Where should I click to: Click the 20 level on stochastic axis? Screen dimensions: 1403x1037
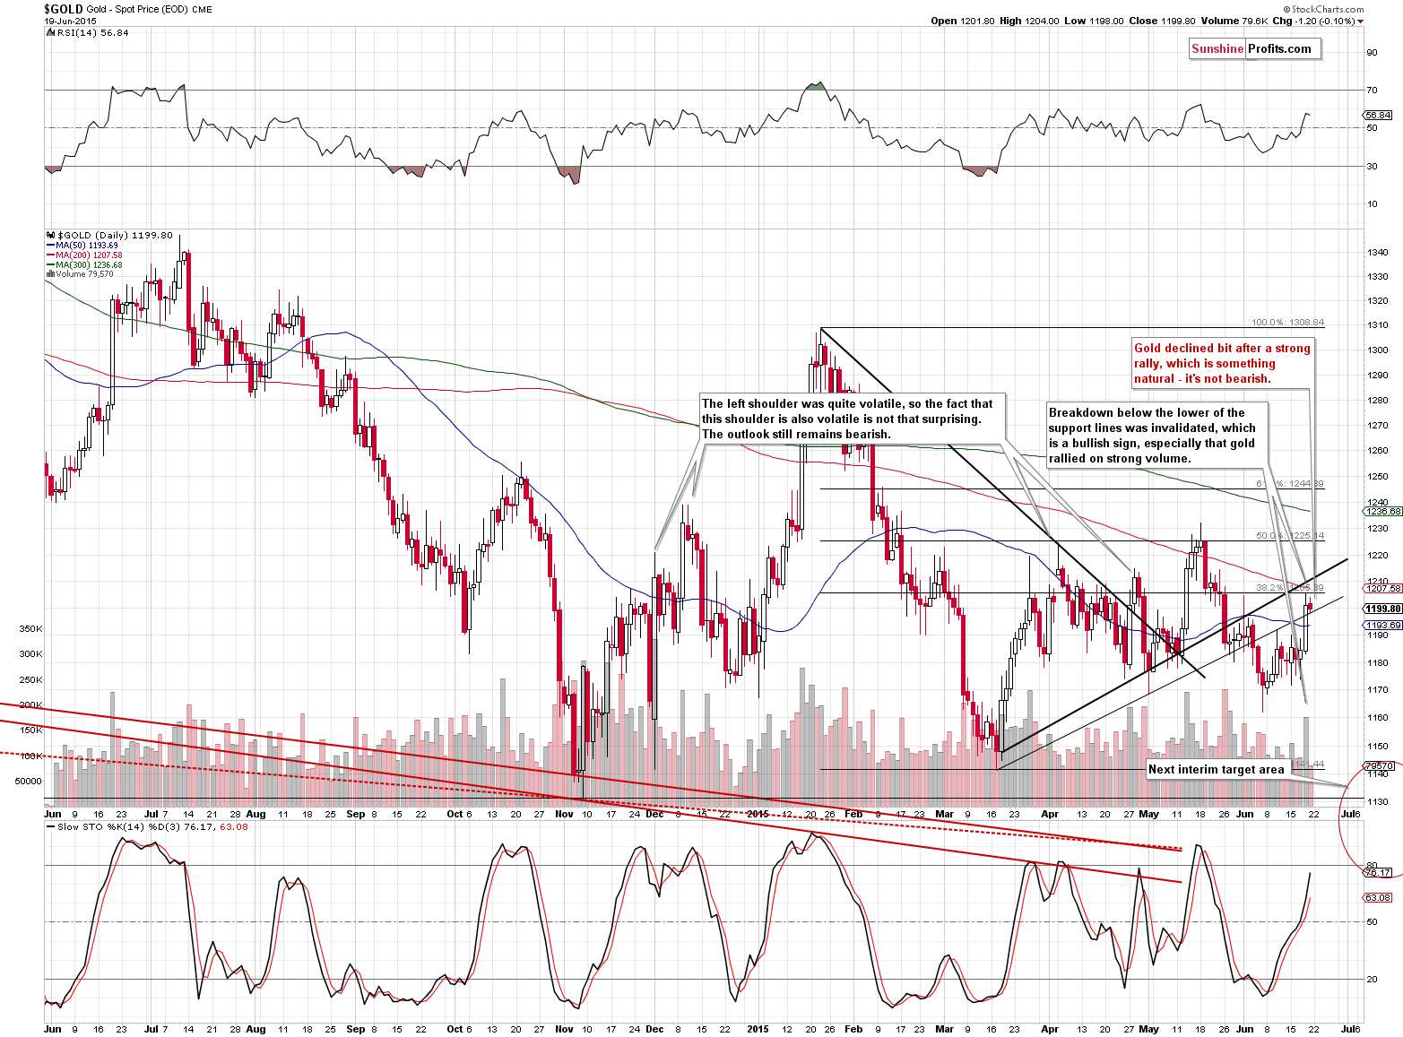click(x=1372, y=980)
